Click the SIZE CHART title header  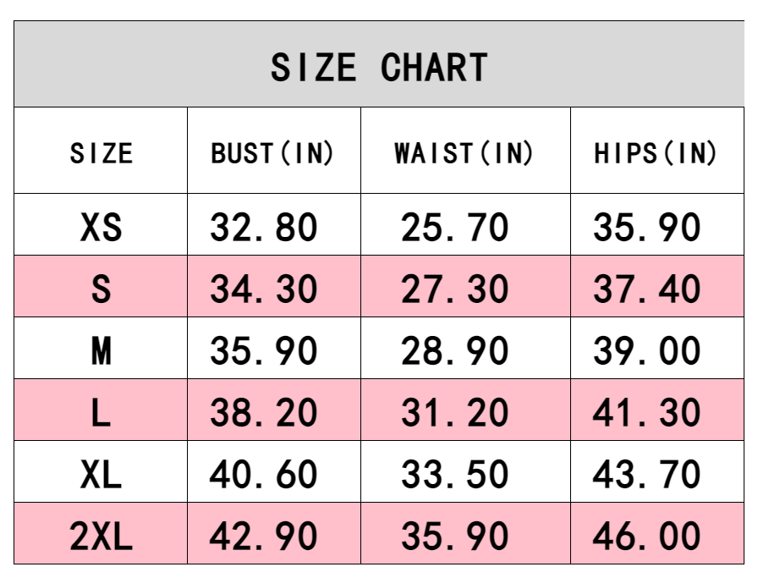[x=379, y=68]
